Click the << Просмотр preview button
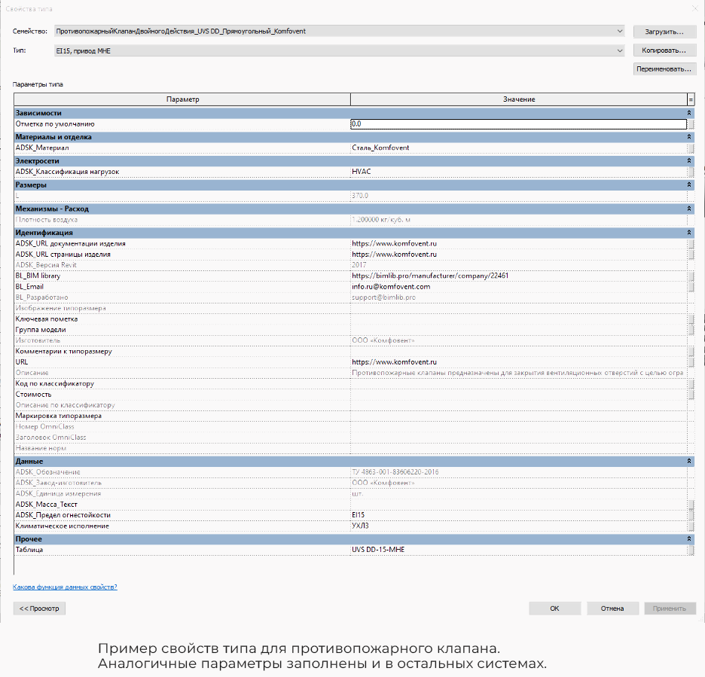 tap(39, 608)
